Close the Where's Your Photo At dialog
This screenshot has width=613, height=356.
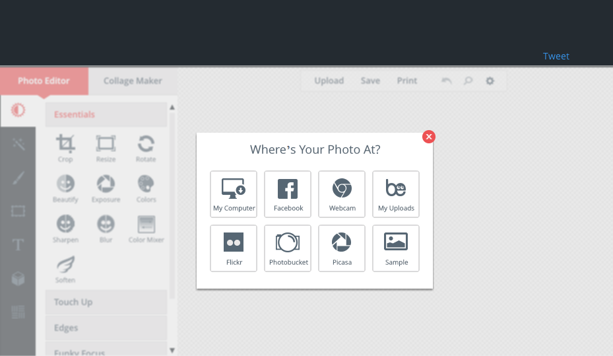[429, 137]
